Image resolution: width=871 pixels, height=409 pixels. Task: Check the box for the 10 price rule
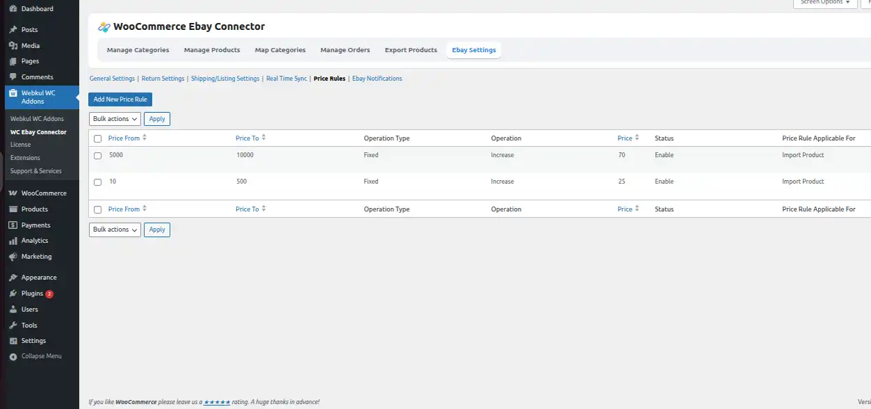[97, 182]
